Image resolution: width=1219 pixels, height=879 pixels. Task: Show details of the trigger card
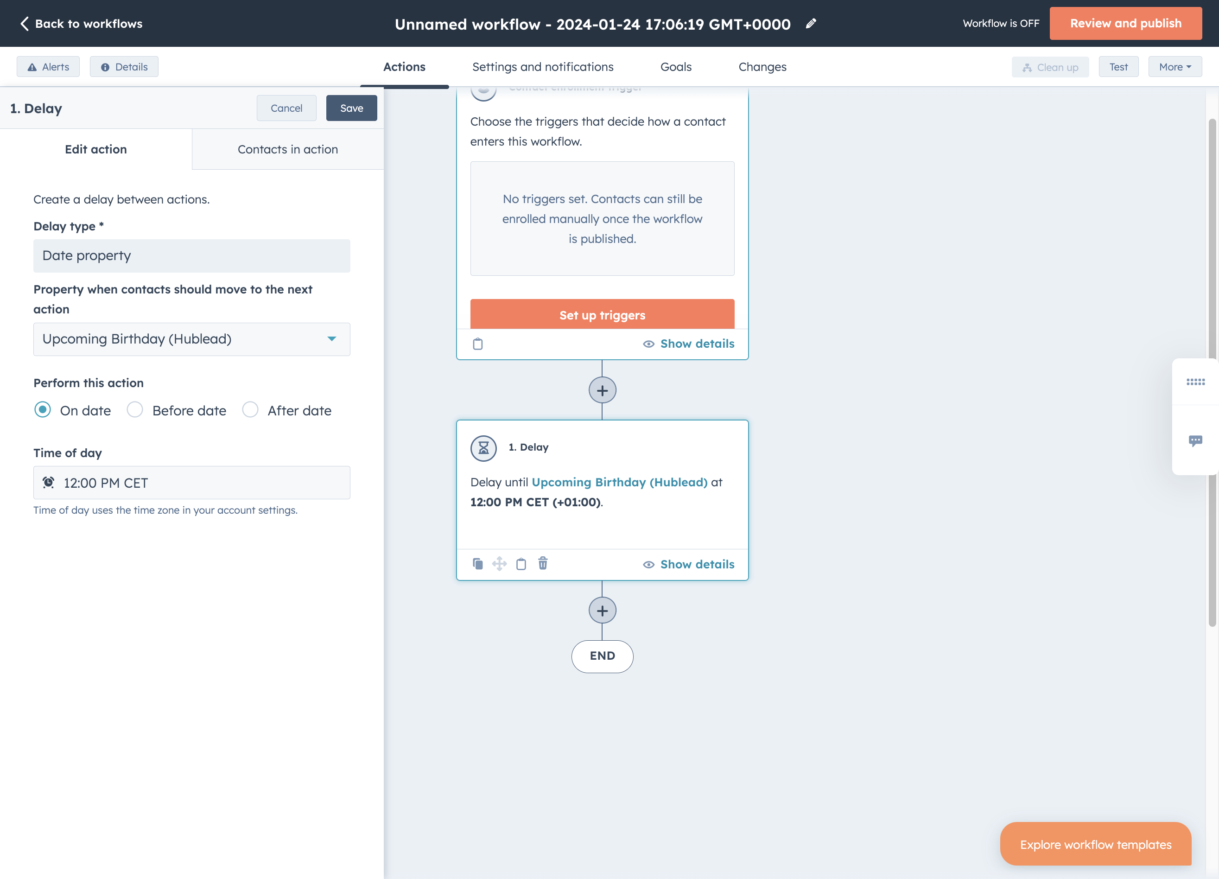688,344
